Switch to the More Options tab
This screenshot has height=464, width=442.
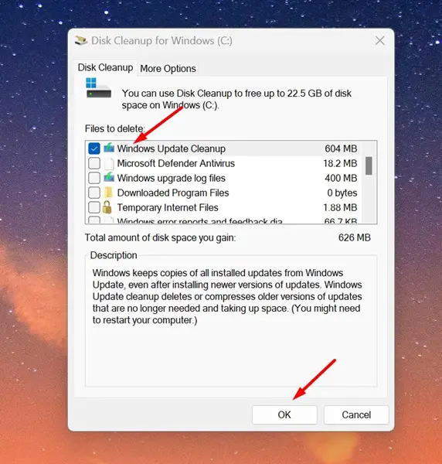pyautogui.click(x=168, y=69)
